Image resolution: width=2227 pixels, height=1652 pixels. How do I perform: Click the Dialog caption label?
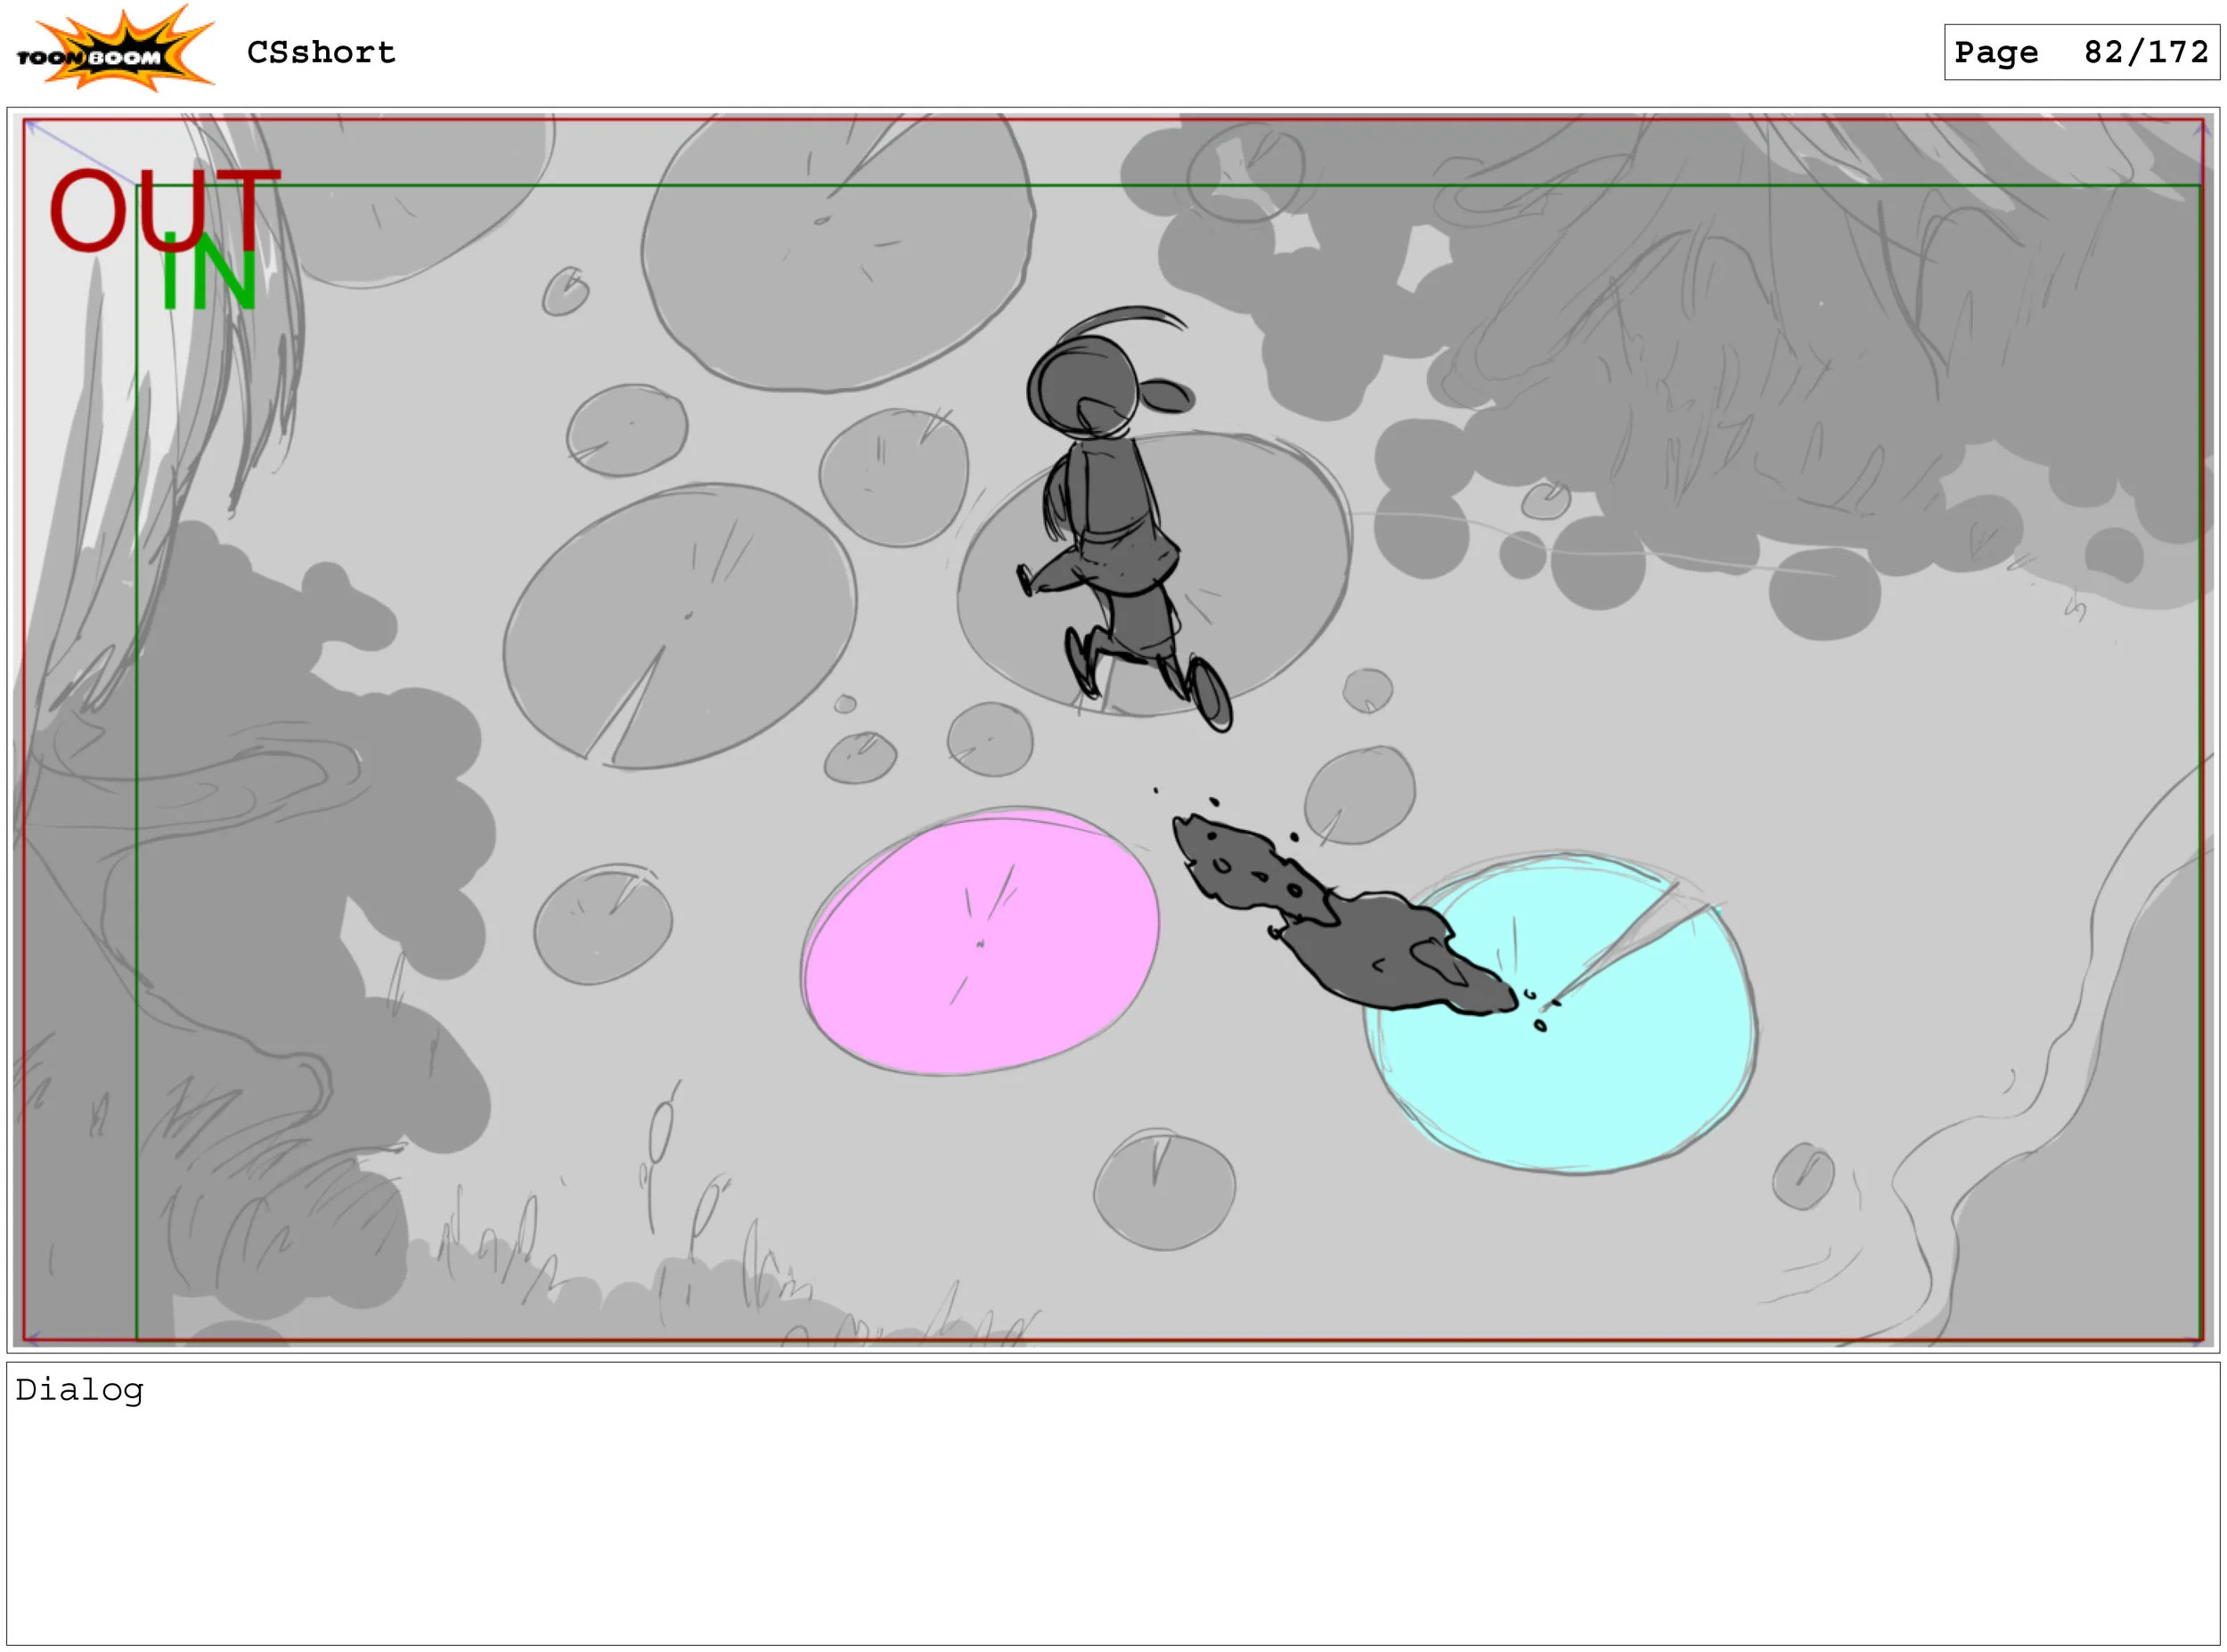(80, 1391)
